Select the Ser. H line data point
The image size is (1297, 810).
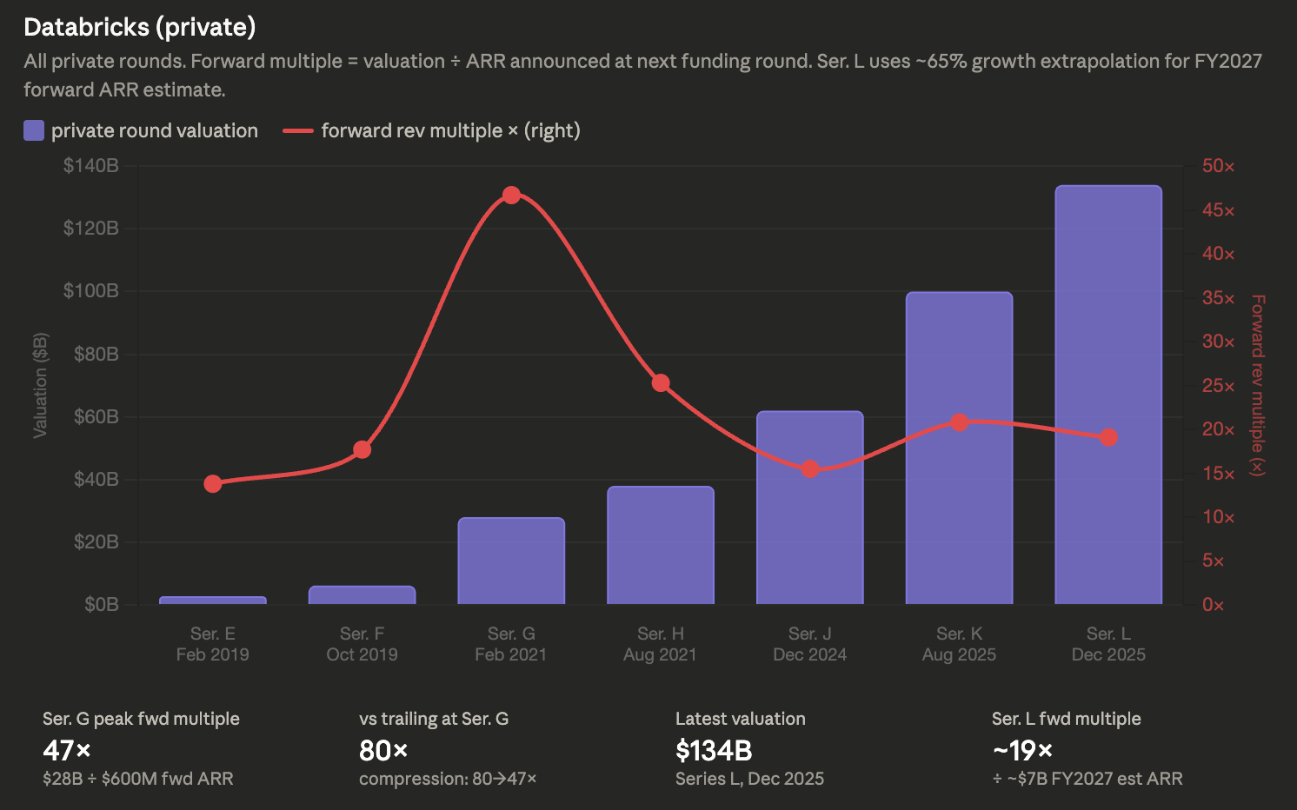pyautogui.click(x=661, y=383)
